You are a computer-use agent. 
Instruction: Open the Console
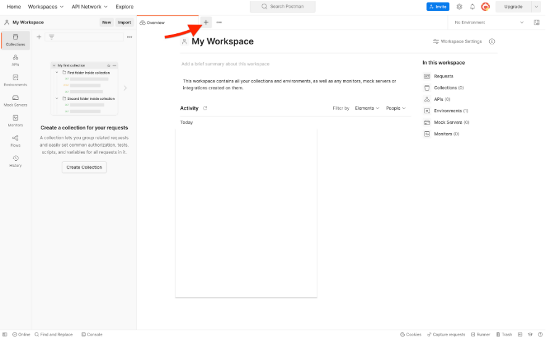coord(92,334)
